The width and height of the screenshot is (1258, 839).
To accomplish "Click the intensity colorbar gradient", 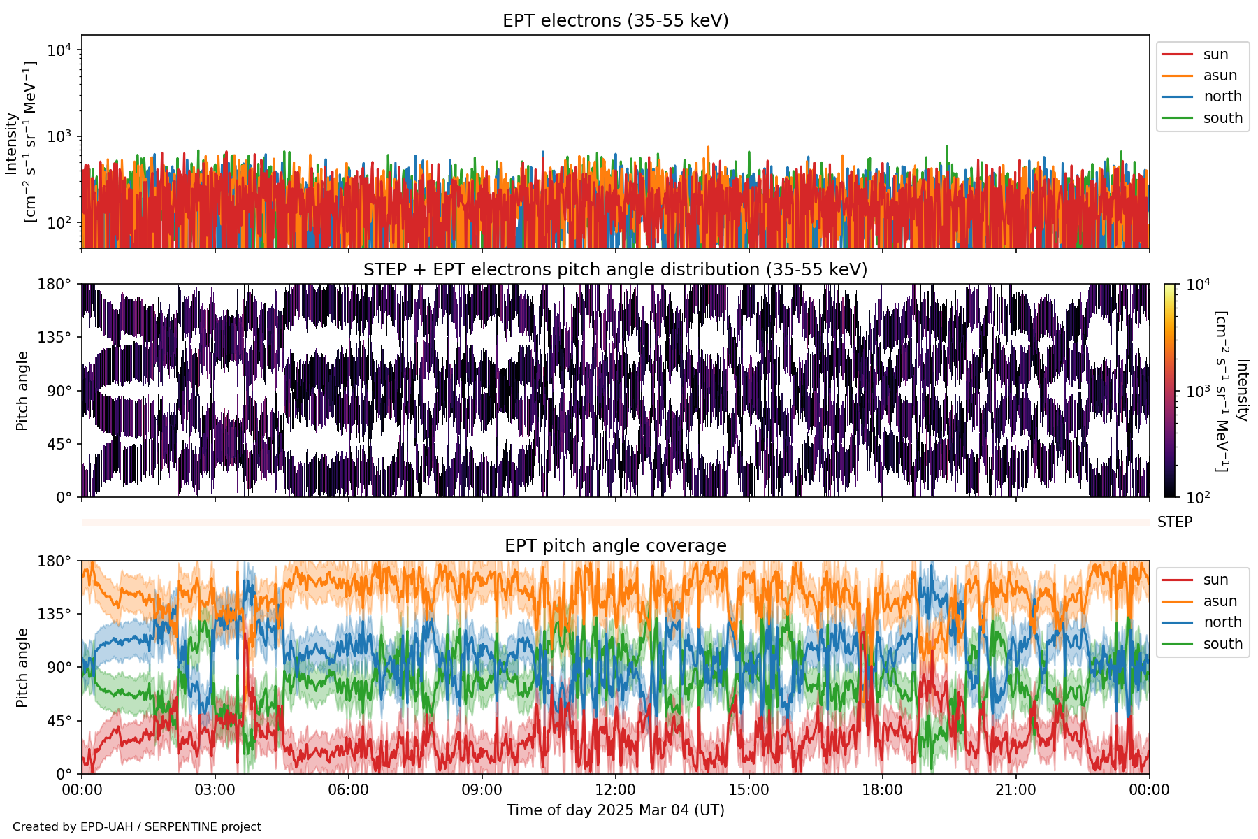I will pos(1170,390).
